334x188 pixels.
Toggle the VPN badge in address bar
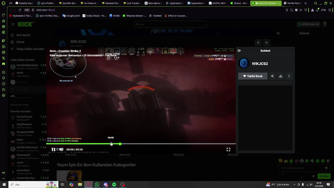coord(27,10)
